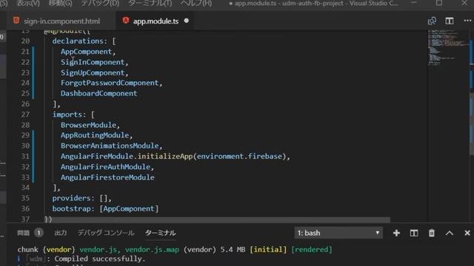The width and height of the screenshot is (474, 266).
Task: Click bootstrap keyword on line 36
Action: point(71,208)
